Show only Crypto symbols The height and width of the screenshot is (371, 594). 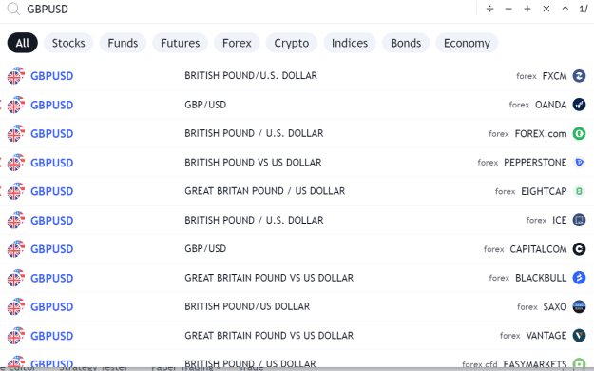tap(292, 43)
